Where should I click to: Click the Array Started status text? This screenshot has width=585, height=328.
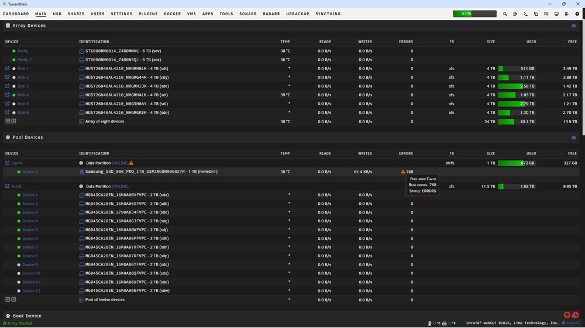point(20,323)
